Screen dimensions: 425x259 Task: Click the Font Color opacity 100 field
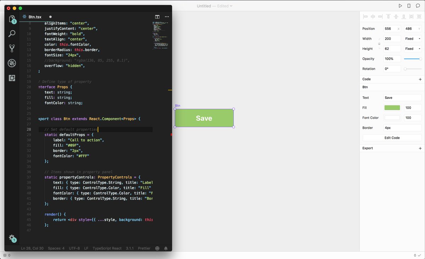(413, 118)
